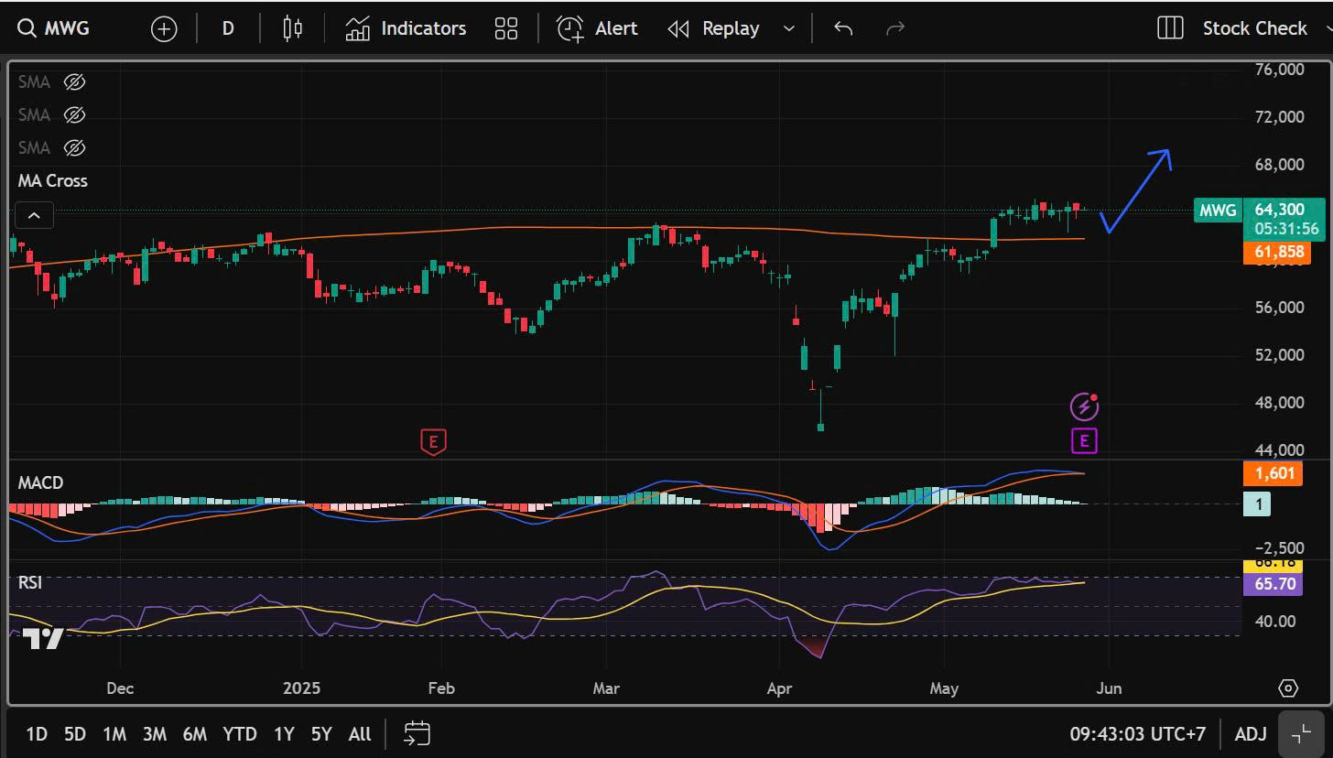The width and height of the screenshot is (1333, 758).
Task: Click the Alert button
Action: point(597,28)
